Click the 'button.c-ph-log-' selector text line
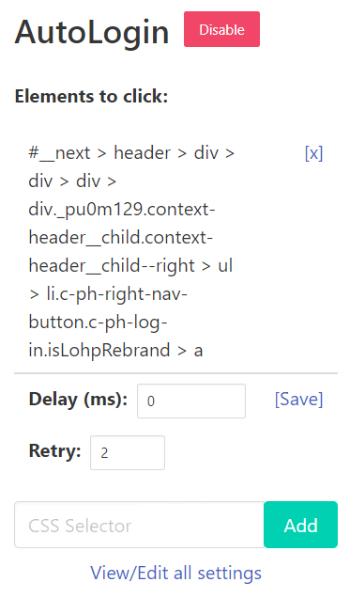 coord(99,323)
